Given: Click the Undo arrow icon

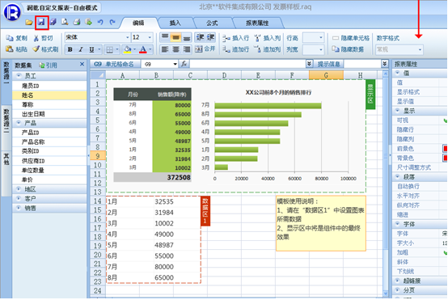Looking at the screenshot, I should click(100, 22).
